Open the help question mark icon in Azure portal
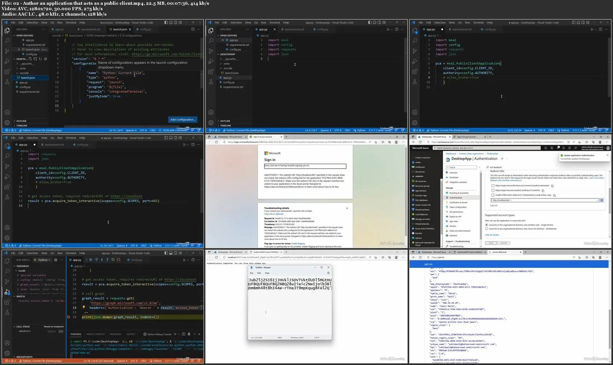The image size is (613, 365). click(569, 148)
